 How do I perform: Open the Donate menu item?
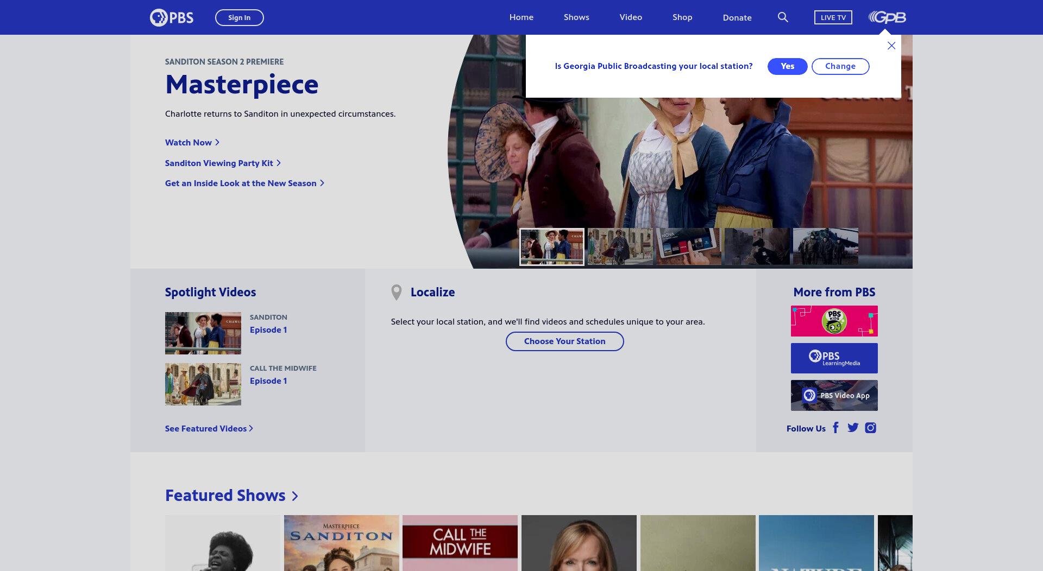coord(737,17)
